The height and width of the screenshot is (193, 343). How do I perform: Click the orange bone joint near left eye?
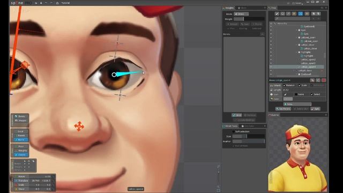coord(25,64)
